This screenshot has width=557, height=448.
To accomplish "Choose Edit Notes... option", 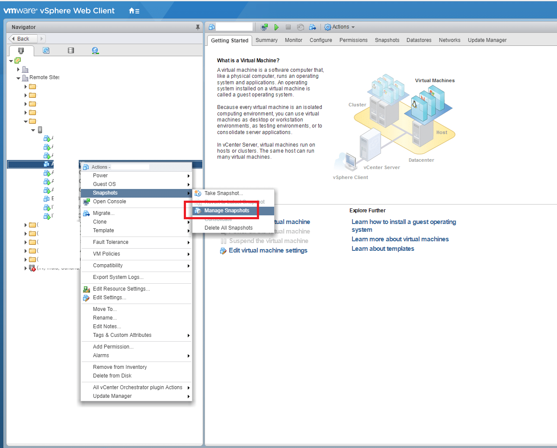I will click(136, 326).
